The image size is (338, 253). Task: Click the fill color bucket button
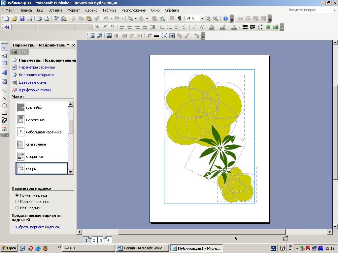(x=212, y=27)
